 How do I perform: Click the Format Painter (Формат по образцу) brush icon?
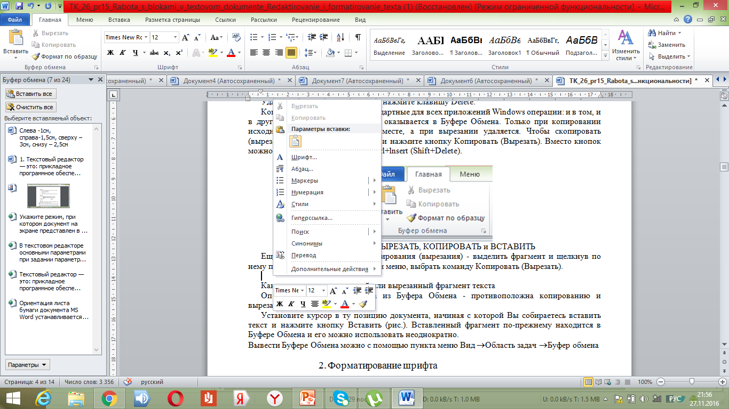(x=36, y=56)
